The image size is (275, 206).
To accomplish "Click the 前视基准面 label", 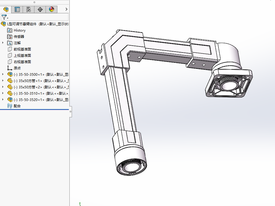I will [x=22, y=49].
